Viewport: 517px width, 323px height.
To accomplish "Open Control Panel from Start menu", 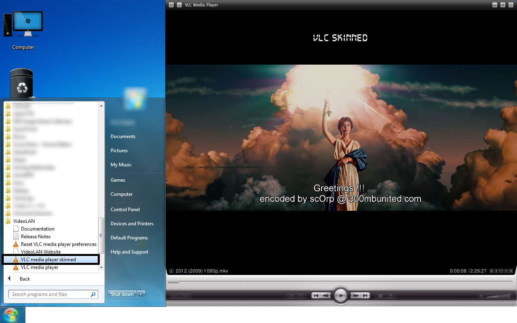I will (x=125, y=210).
